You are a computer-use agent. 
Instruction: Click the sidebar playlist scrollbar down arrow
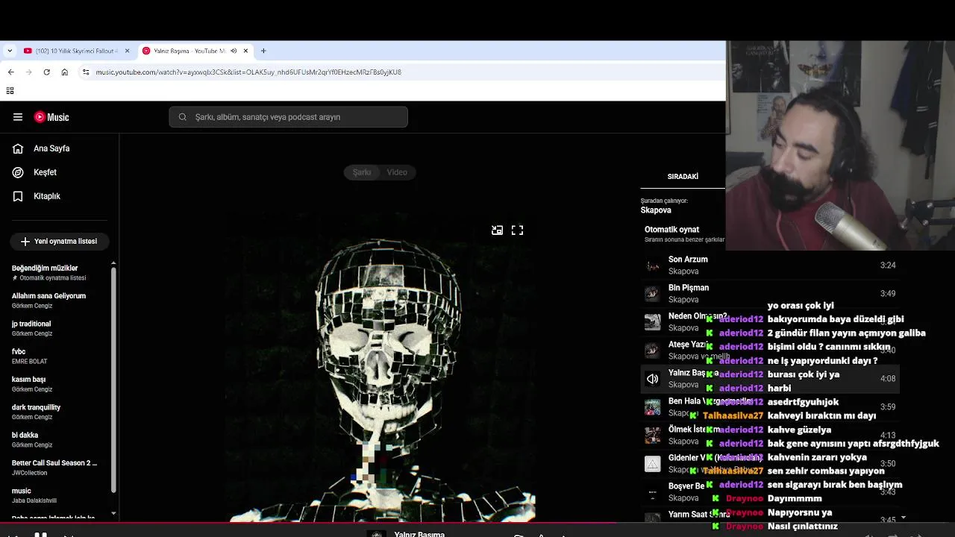113,513
